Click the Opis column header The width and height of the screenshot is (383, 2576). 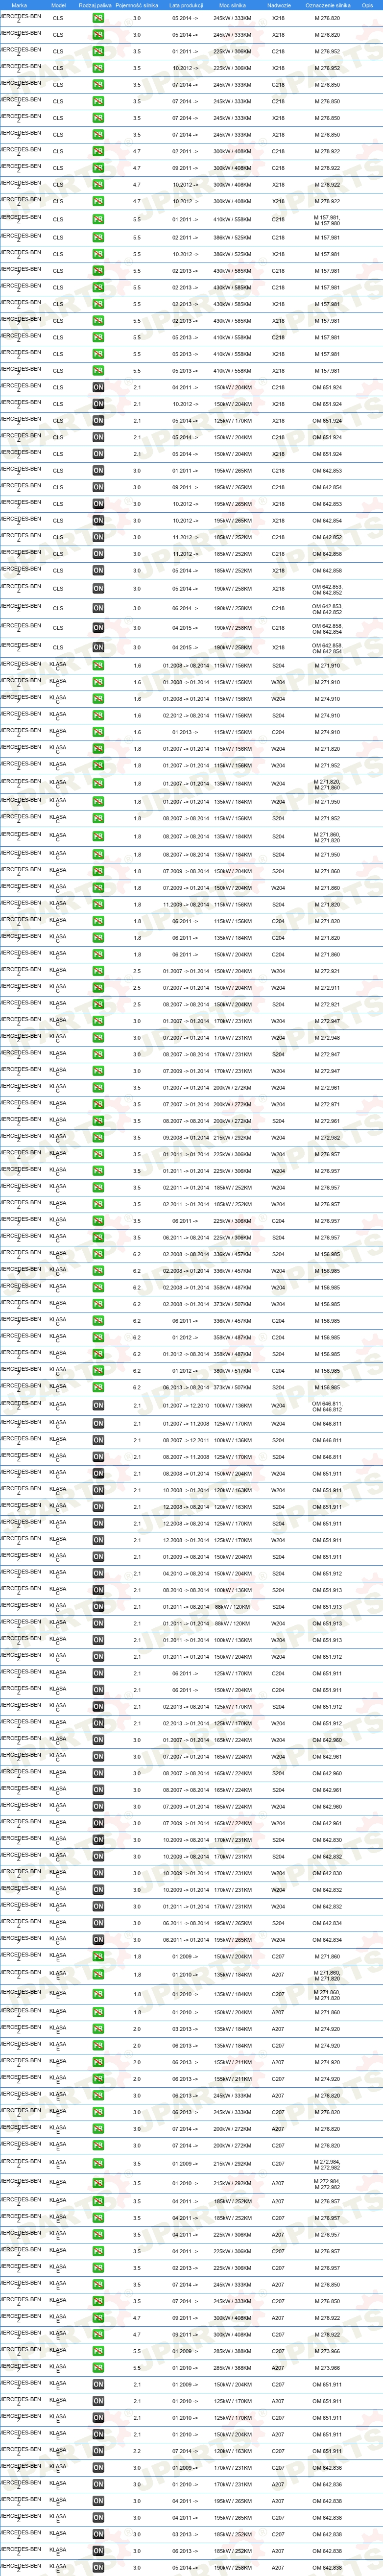(368, 5)
